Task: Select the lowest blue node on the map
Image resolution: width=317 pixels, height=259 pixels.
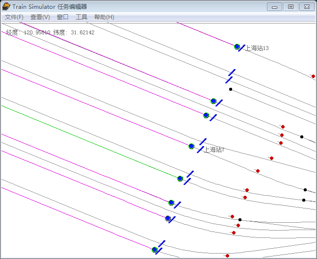Action: [x=155, y=250]
